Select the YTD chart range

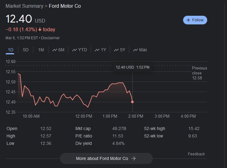[79, 50]
